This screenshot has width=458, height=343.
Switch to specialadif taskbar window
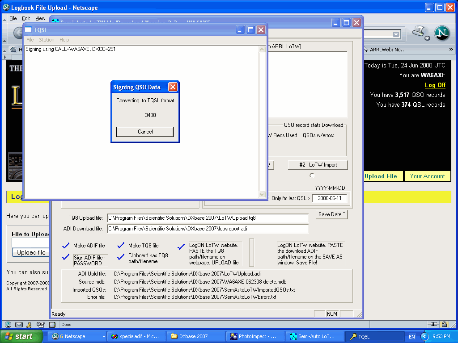(136, 336)
